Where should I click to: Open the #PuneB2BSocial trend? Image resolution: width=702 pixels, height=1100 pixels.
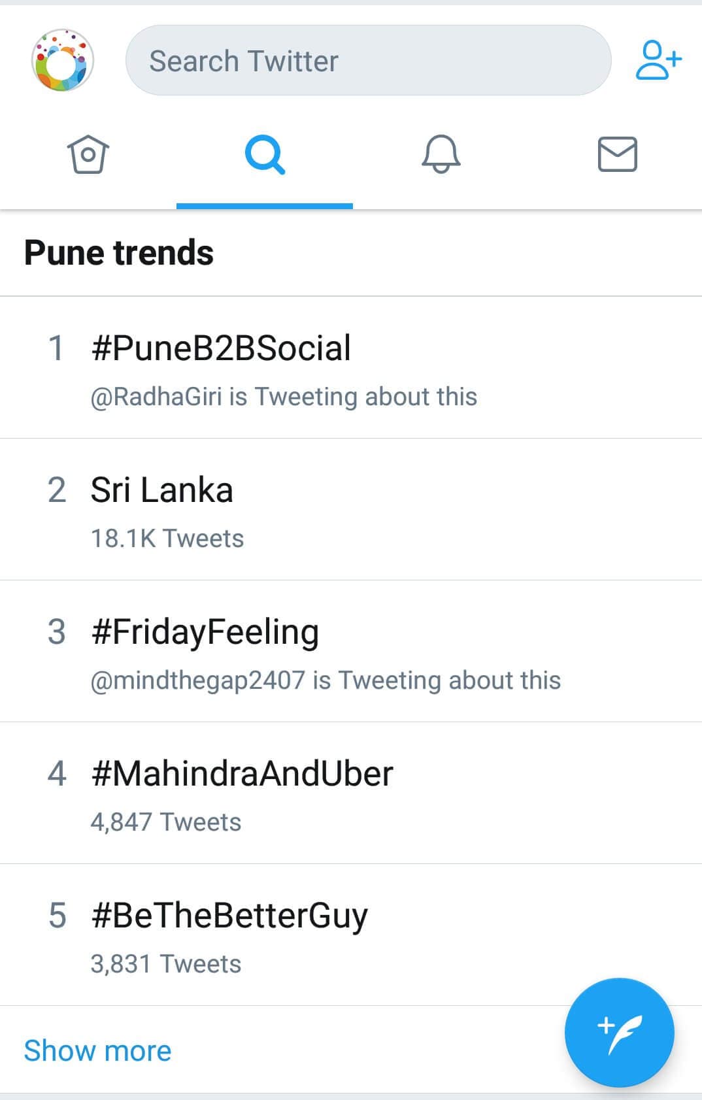coord(221,348)
